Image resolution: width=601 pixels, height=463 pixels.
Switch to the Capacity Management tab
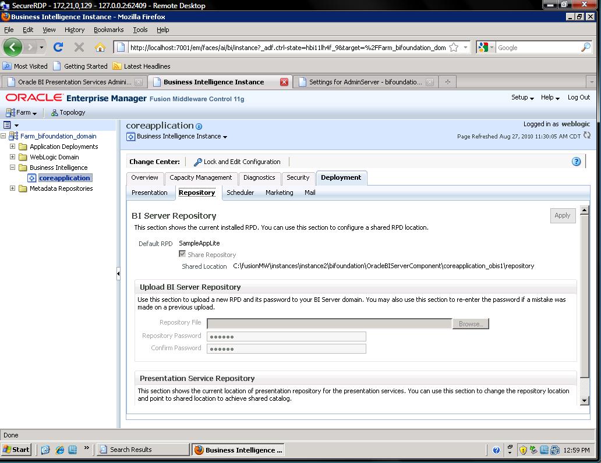point(200,177)
